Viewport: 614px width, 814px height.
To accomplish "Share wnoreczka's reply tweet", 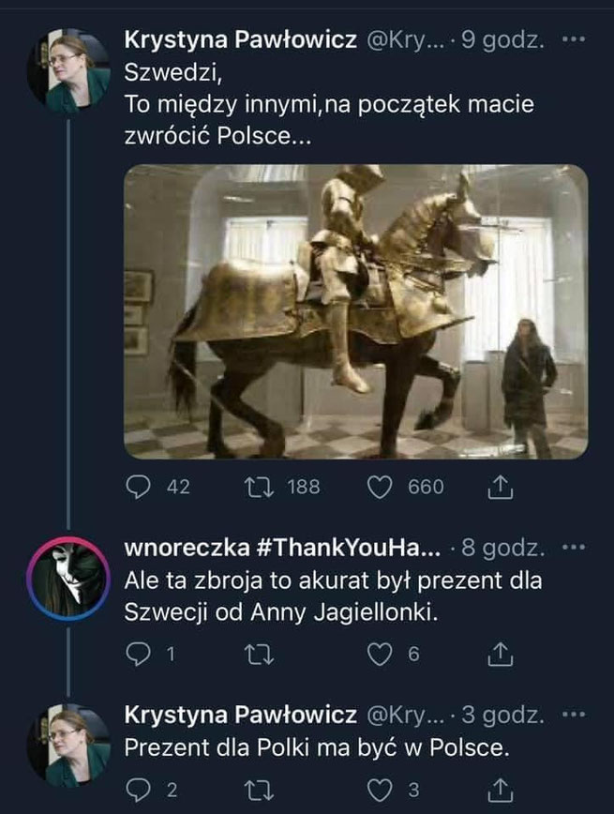I will click(x=501, y=656).
